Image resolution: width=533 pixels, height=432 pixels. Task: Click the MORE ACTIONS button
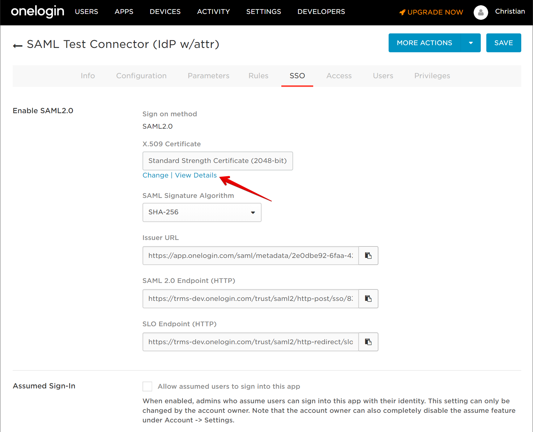coord(424,43)
